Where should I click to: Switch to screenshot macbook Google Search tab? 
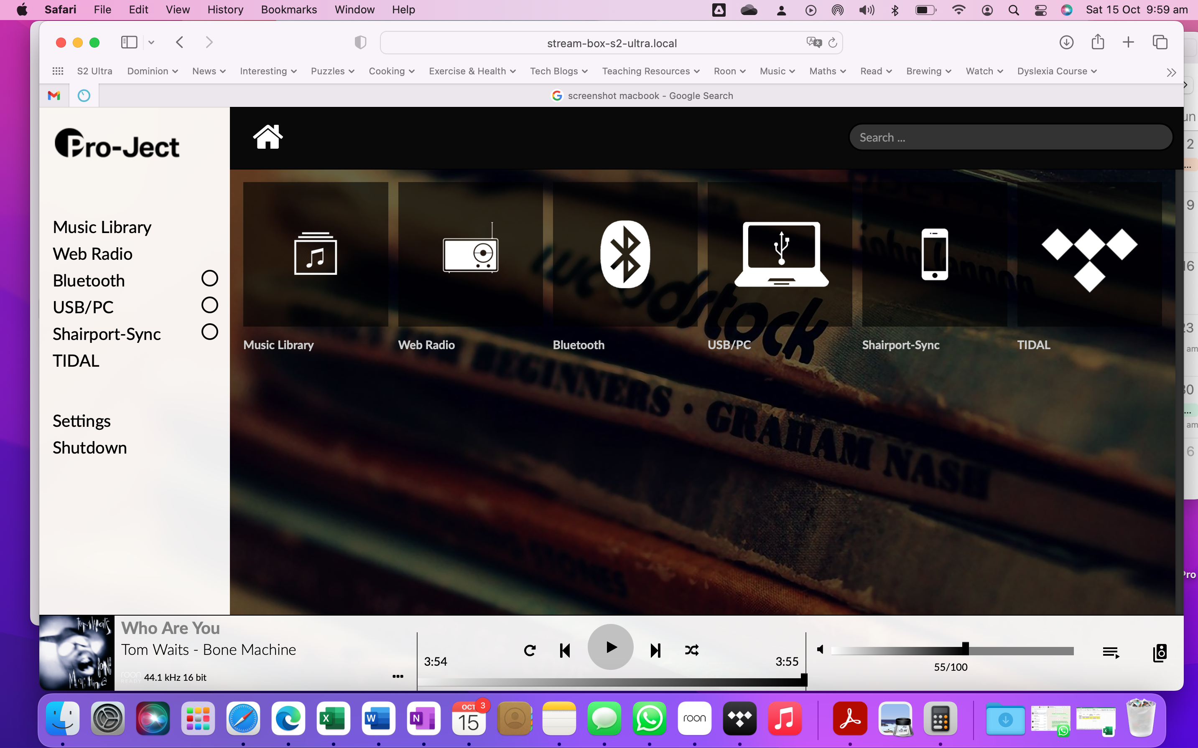pyautogui.click(x=642, y=96)
